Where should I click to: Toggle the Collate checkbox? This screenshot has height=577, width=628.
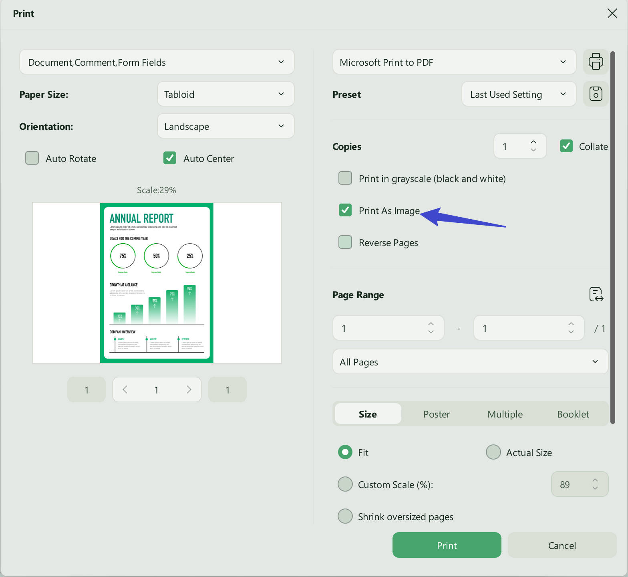tap(566, 146)
